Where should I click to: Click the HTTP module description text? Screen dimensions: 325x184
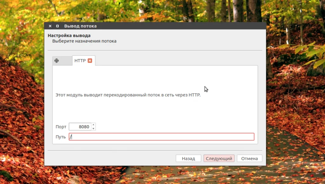point(128,95)
